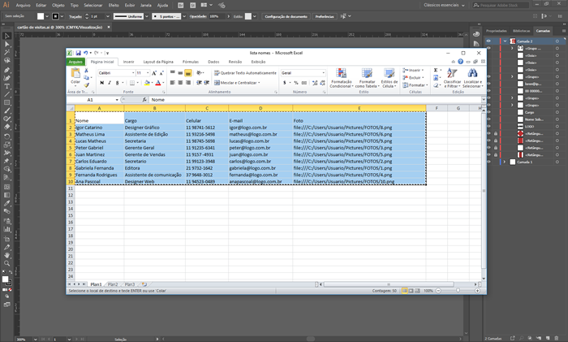This screenshot has height=342, width=568.
Task: Click the Estilo swatch in control bar
Action: point(247,16)
